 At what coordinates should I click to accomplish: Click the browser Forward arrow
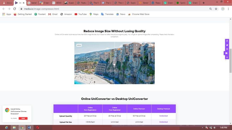coord(9,9)
